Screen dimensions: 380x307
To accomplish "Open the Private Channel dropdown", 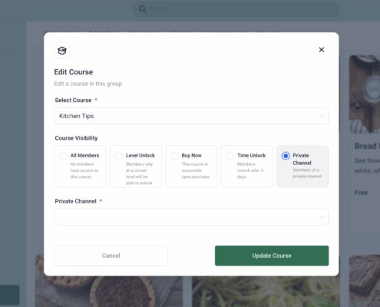I will 191,217.
